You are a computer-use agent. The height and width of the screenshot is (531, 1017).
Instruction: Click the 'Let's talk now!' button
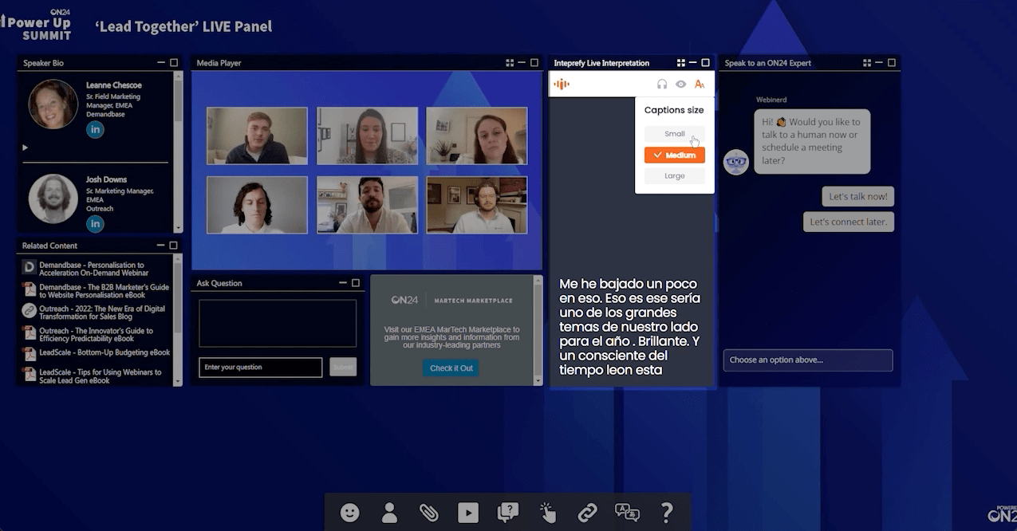click(857, 196)
